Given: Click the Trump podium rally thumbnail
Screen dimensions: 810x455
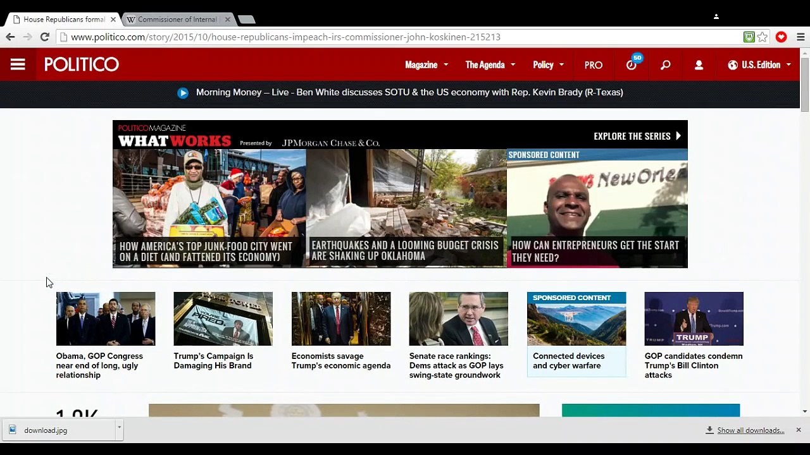Looking at the screenshot, I should (x=694, y=318).
